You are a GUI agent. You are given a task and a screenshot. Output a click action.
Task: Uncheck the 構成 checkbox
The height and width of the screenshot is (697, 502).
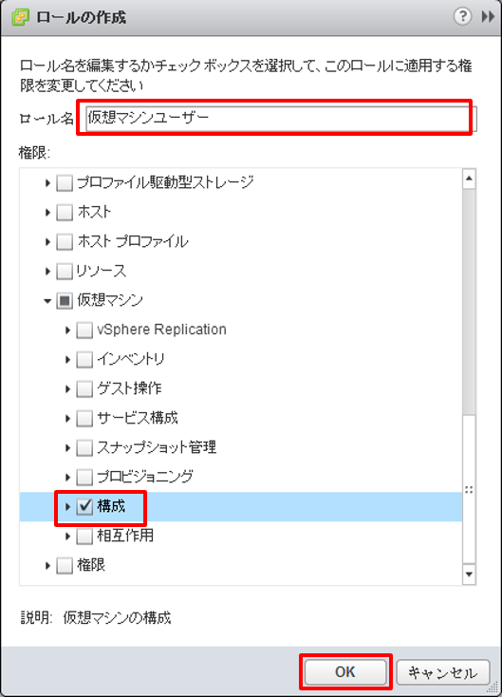coord(84,506)
